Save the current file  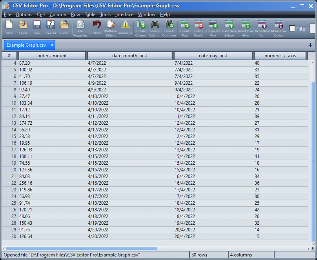click(36, 28)
